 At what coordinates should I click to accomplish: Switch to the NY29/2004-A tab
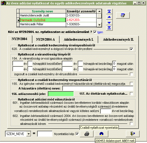46,40
